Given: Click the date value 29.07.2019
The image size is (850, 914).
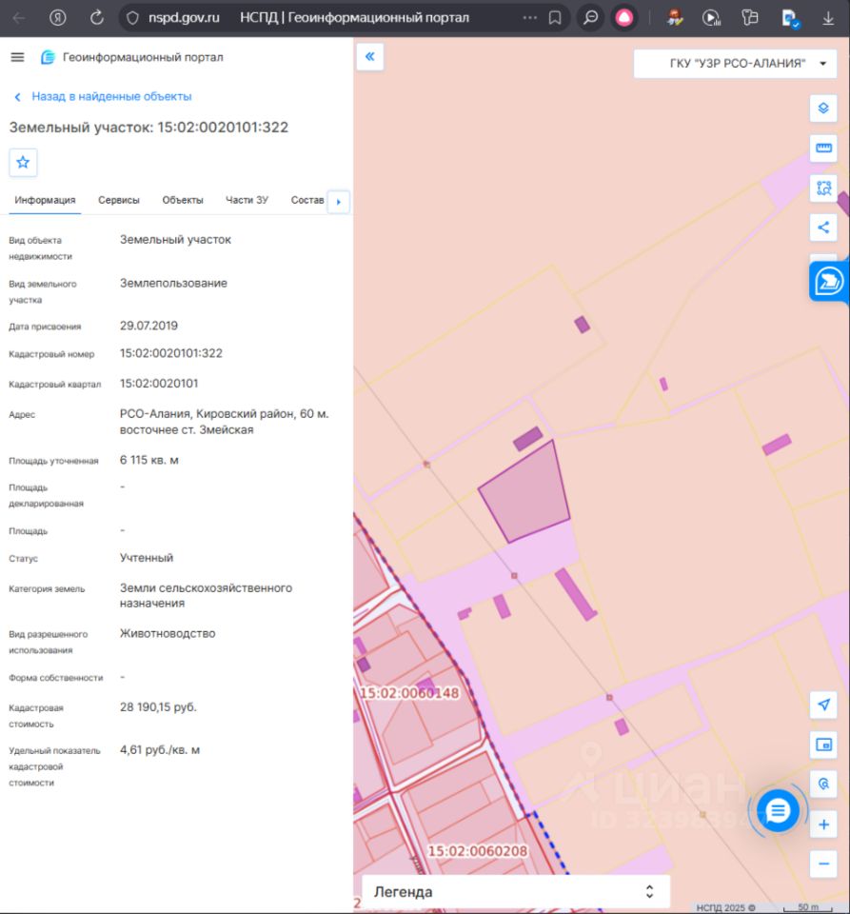Looking at the screenshot, I should 148,326.
